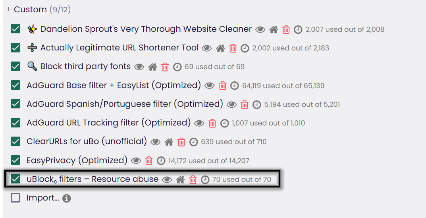This screenshot has width=426, height=218.
Task: Collapse the Custom filter lists section
Action: [9, 9]
